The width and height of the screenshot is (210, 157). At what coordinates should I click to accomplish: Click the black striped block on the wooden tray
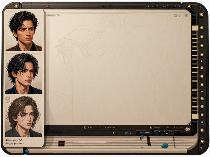coord(61,143)
